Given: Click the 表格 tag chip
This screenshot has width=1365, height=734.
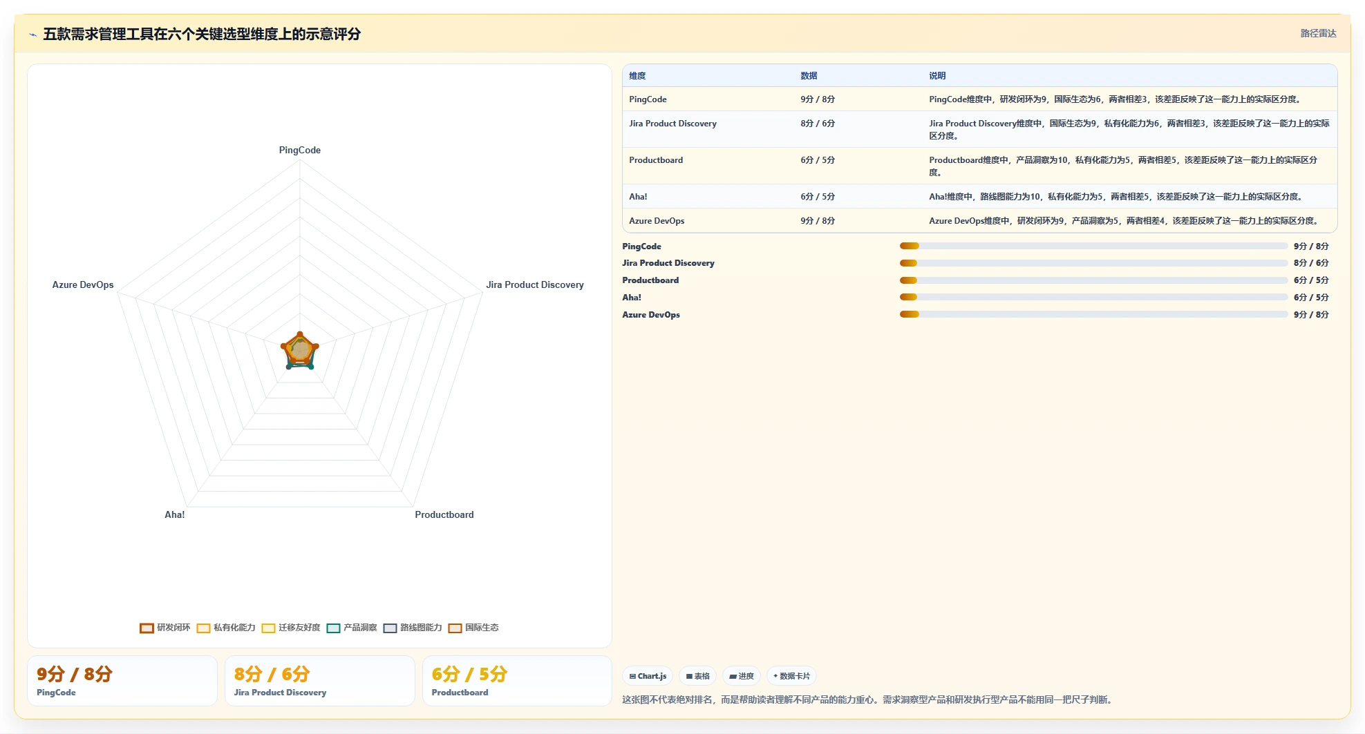Looking at the screenshot, I should [x=697, y=676].
